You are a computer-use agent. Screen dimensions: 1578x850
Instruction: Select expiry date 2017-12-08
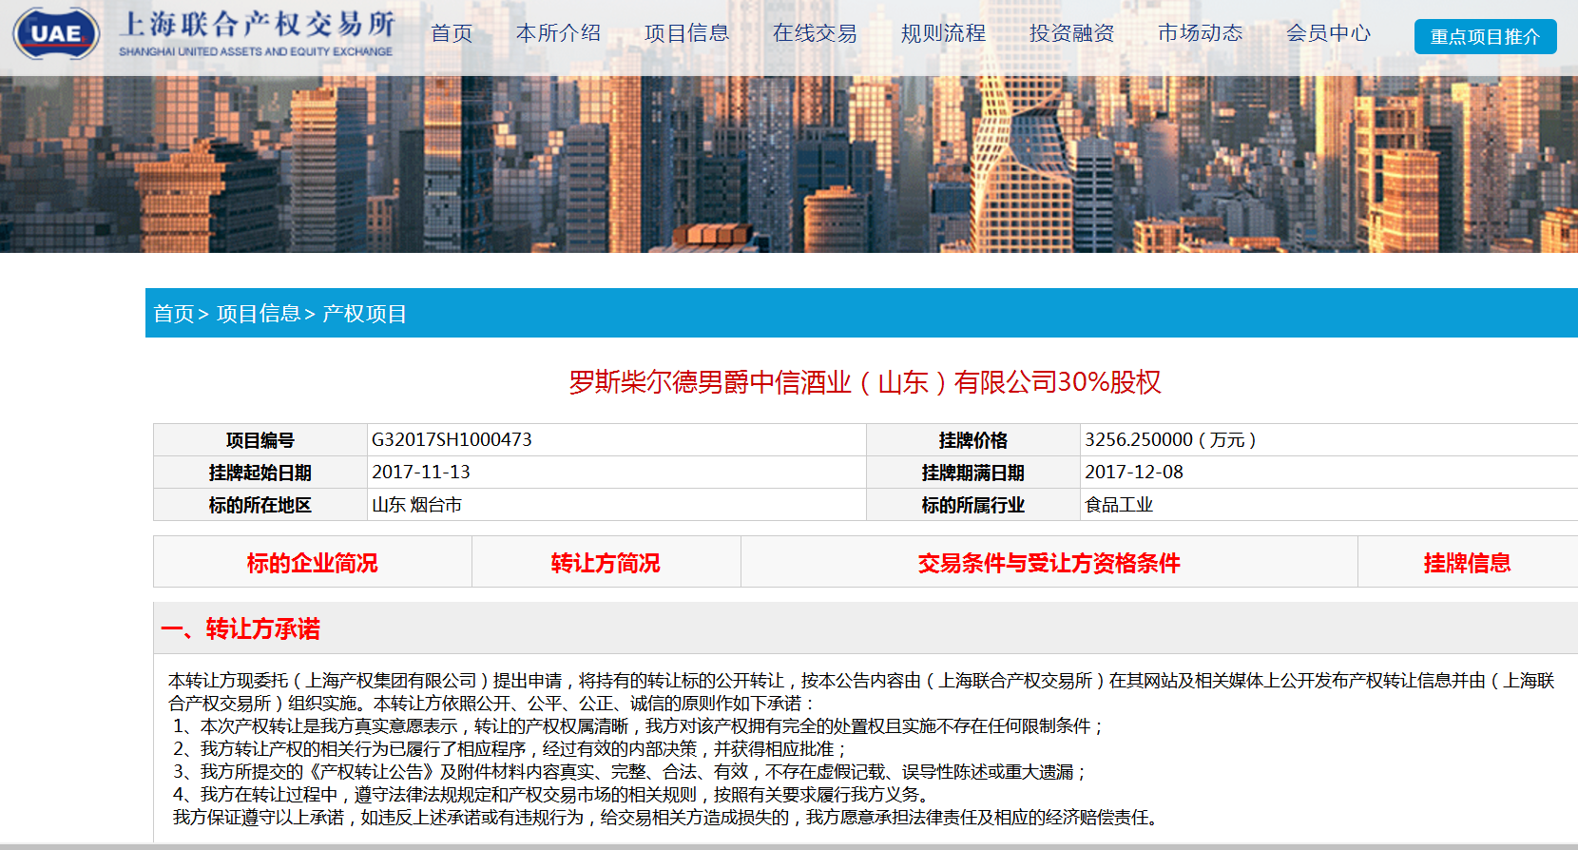point(1134,473)
